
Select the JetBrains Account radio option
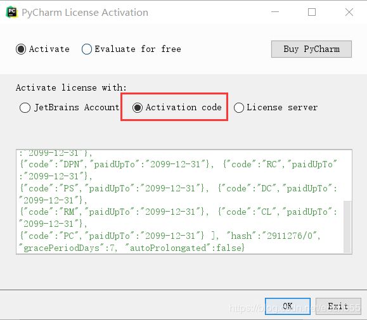(25, 108)
